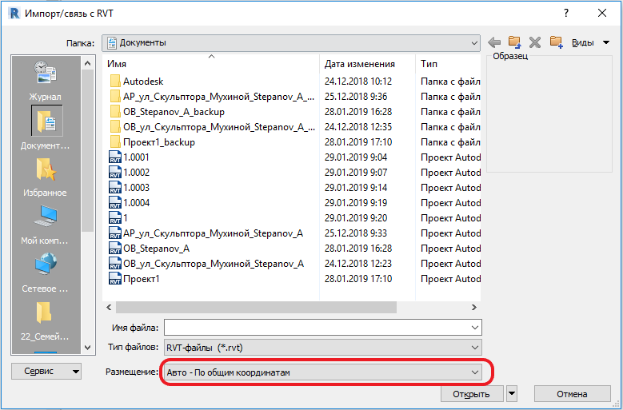Click the up one level folder icon
This screenshot has width=623, height=410.
click(x=515, y=42)
